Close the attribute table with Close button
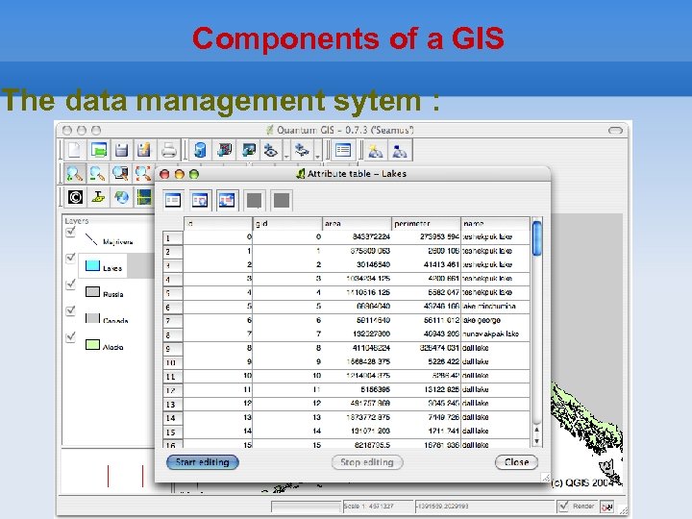Viewport: 692px width, 519px height. pyautogui.click(x=516, y=462)
